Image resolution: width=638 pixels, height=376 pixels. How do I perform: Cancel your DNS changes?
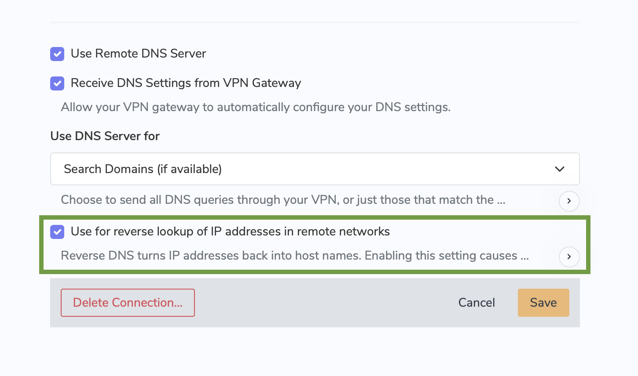point(477,303)
